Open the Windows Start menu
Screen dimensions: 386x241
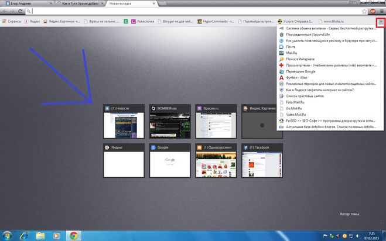[x=7, y=236]
